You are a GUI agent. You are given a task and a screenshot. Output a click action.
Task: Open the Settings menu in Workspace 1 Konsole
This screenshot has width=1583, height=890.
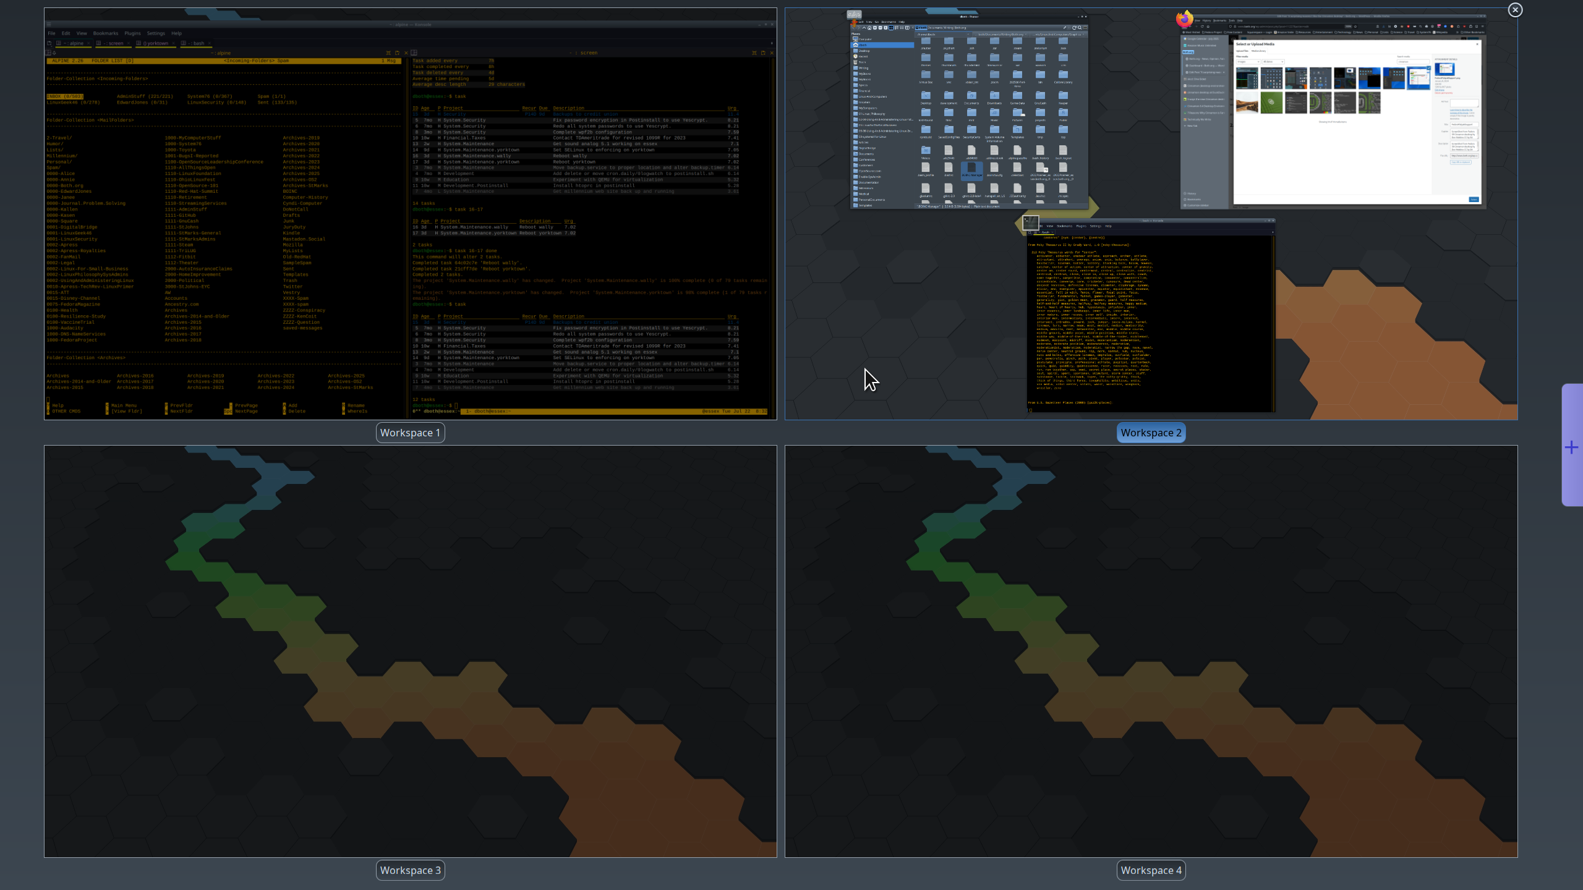(156, 33)
